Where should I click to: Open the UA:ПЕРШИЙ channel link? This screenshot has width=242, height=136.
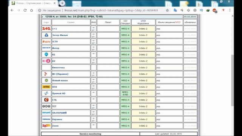[59, 113]
